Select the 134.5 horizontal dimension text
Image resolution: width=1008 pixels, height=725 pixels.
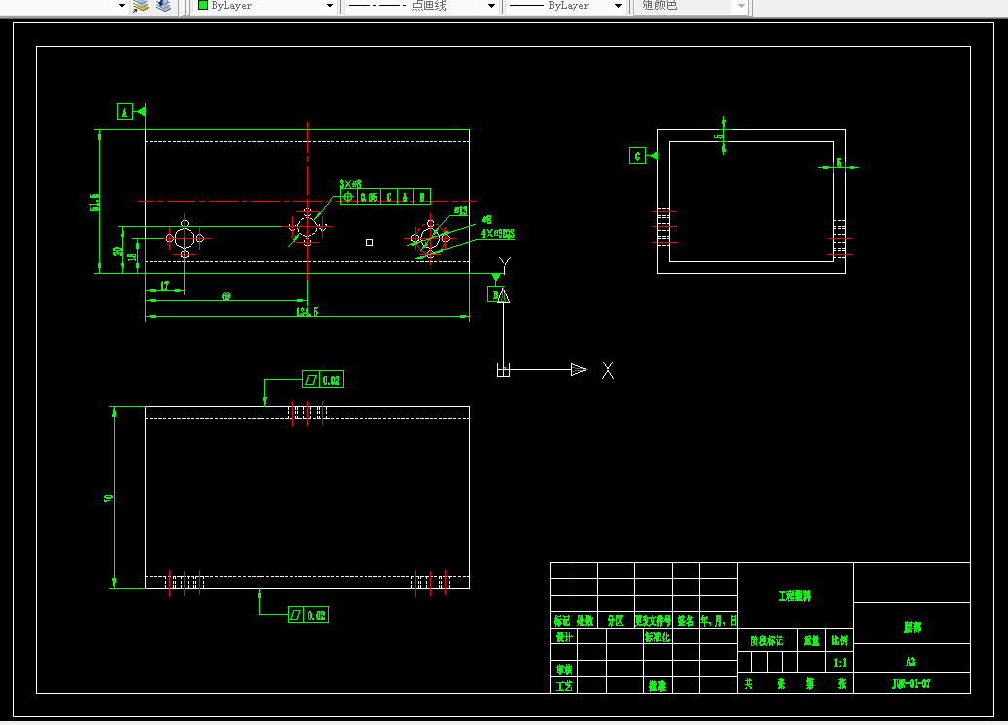tap(307, 311)
